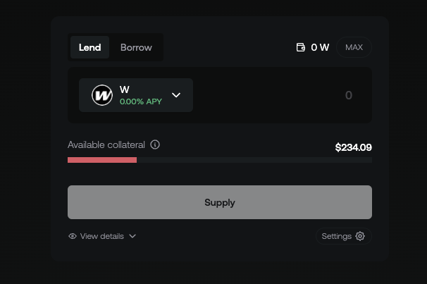427x284 pixels.
Task: Open the W token dropdown
Action: click(136, 95)
